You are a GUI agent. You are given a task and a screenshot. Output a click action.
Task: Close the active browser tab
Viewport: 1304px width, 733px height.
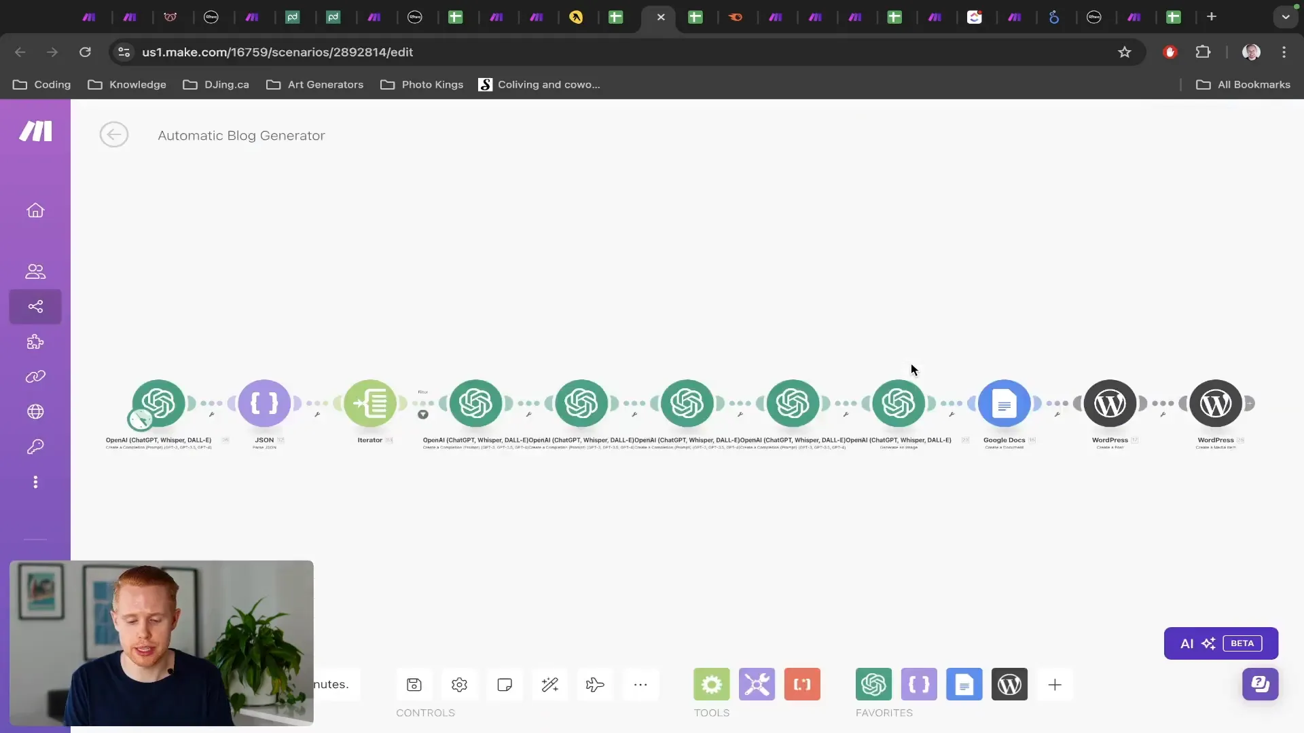pos(661,17)
